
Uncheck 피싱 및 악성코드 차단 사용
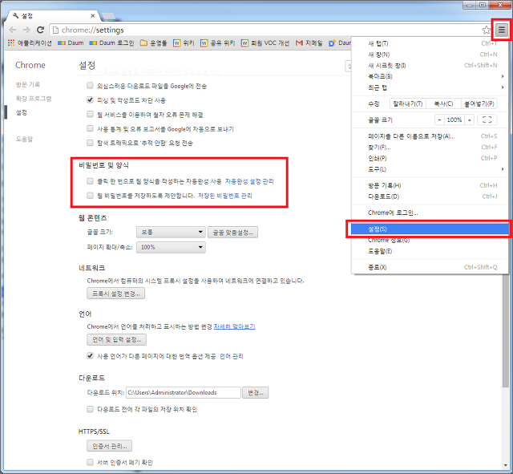90,99
